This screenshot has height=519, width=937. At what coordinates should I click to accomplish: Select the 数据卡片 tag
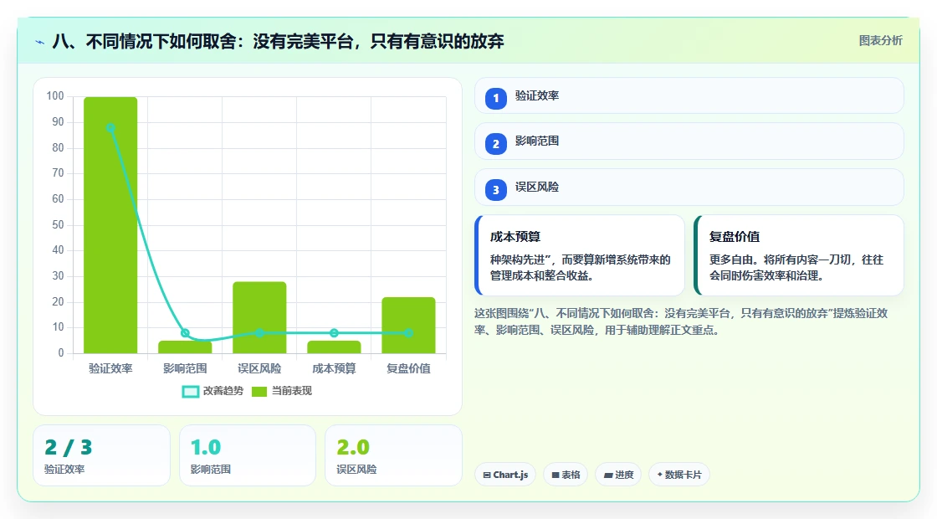[x=679, y=475]
